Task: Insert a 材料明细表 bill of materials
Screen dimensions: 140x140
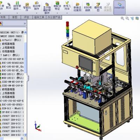Action: point(88,7)
